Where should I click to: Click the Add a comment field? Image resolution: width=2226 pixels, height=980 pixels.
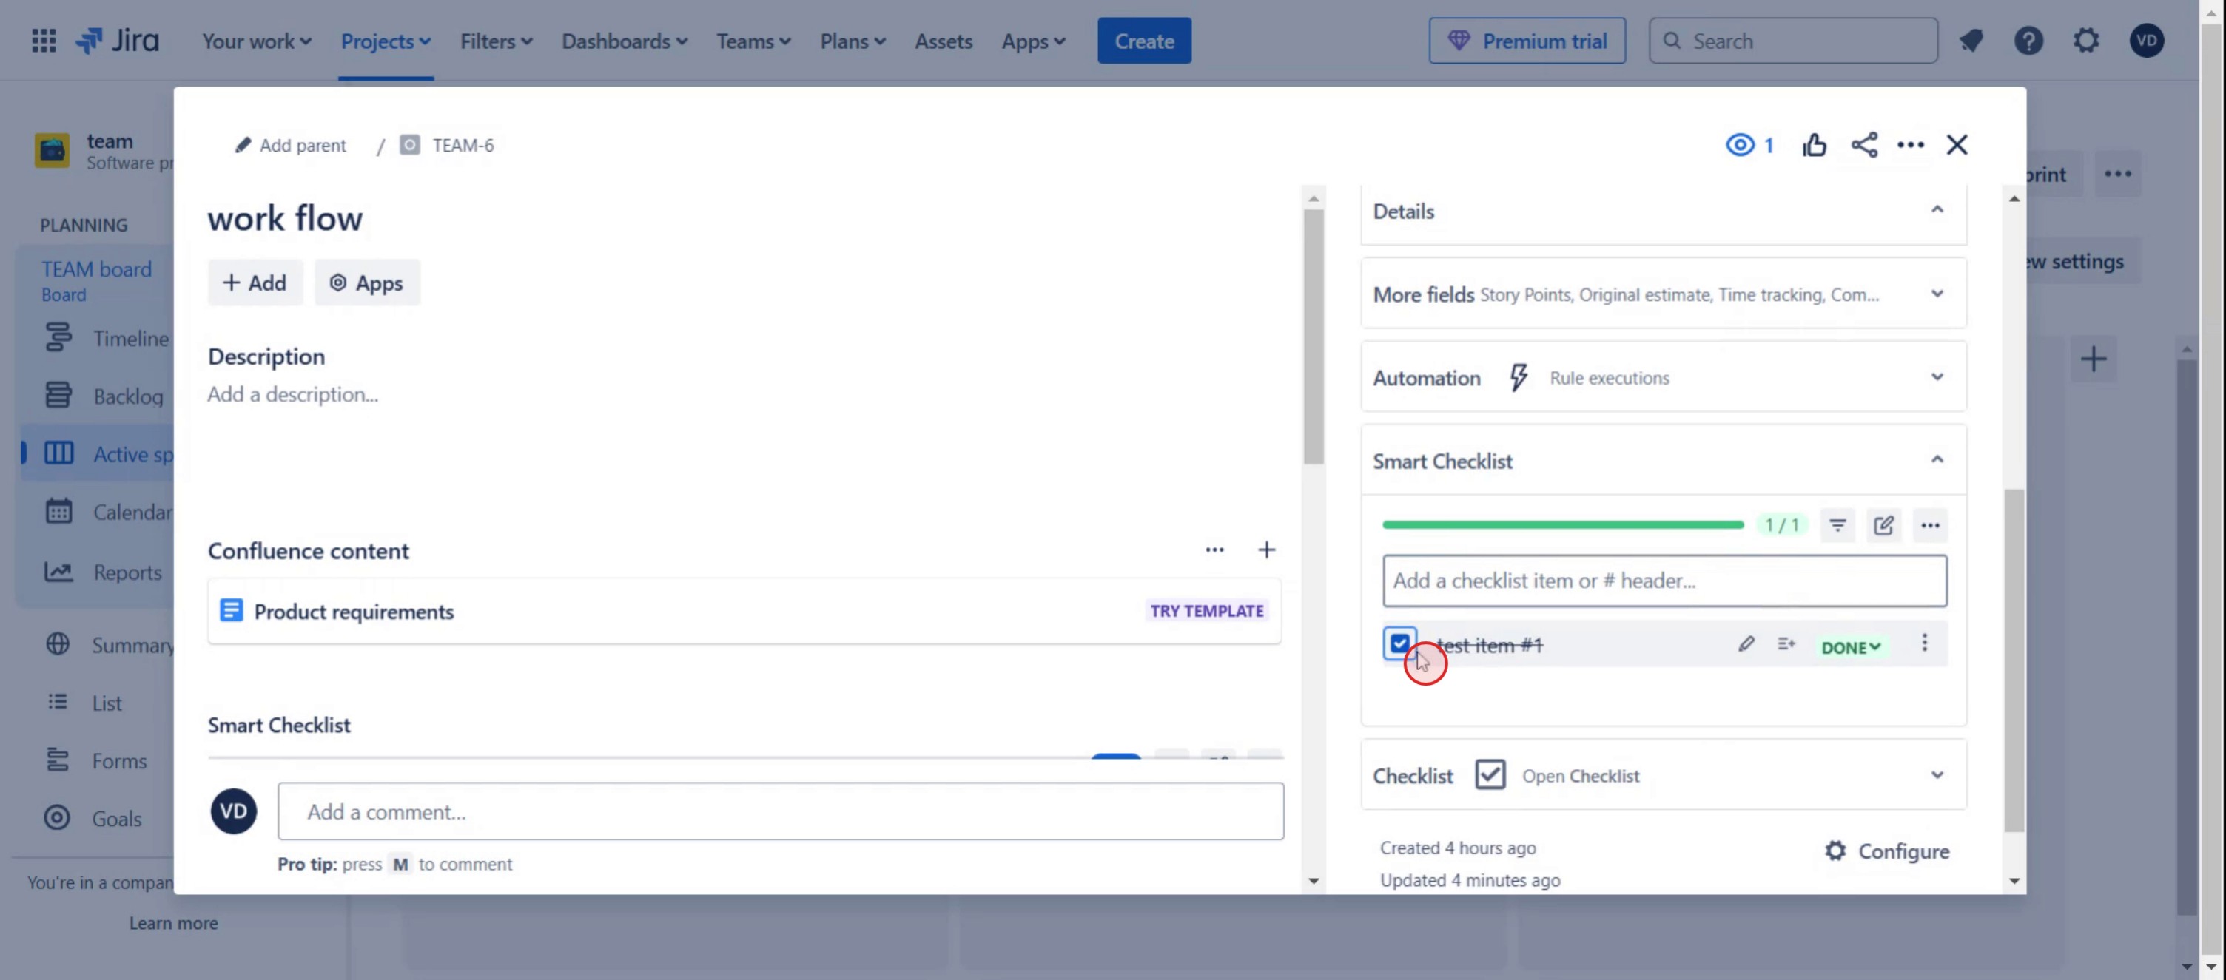tap(779, 811)
